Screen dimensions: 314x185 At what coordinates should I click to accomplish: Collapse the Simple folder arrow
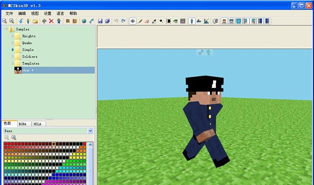point(13,50)
